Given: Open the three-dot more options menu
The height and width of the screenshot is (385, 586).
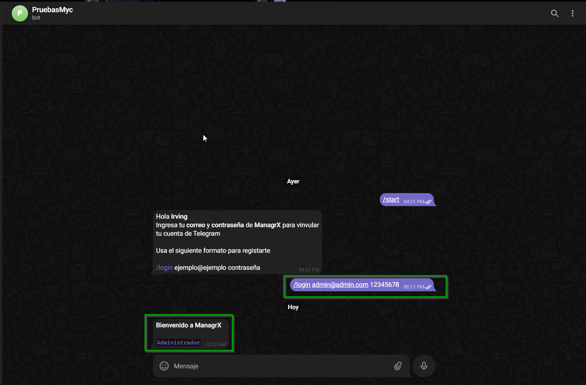Looking at the screenshot, I should click(x=572, y=13).
